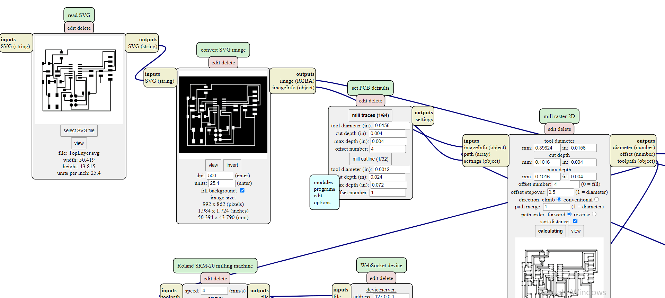The width and height of the screenshot is (665, 298).
Task: Focus mill traces cut depth field
Action: coord(387,133)
